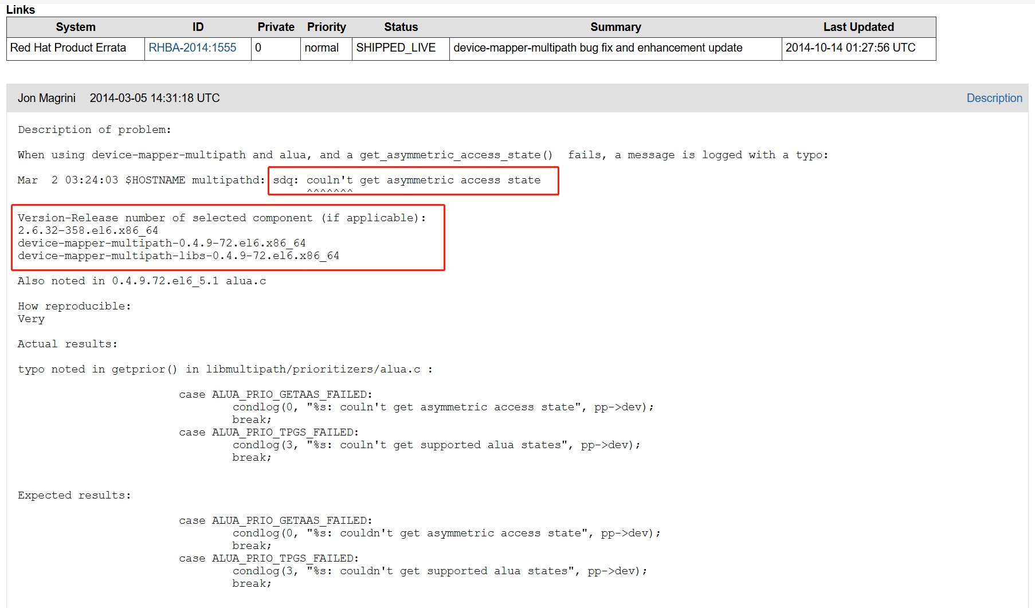
Task: Click the 'Summary' column header
Action: (x=615, y=27)
